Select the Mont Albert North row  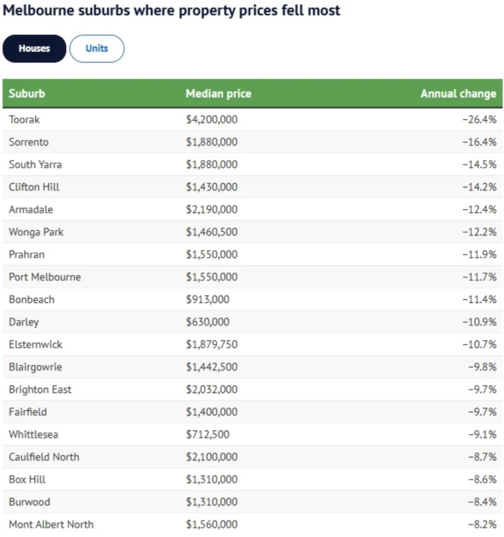(x=51, y=524)
